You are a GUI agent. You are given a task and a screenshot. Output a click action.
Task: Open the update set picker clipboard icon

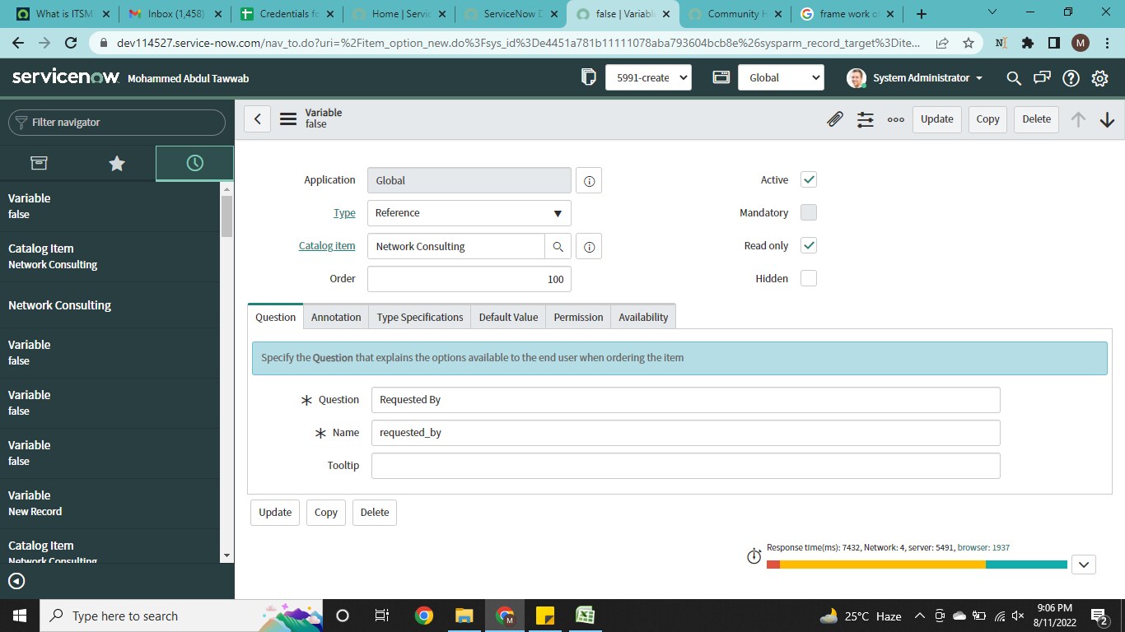click(x=589, y=77)
